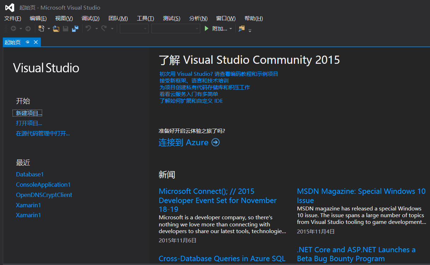Click the Save All multi-disk icon
Screen dimensions: 430x265
coord(75,29)
